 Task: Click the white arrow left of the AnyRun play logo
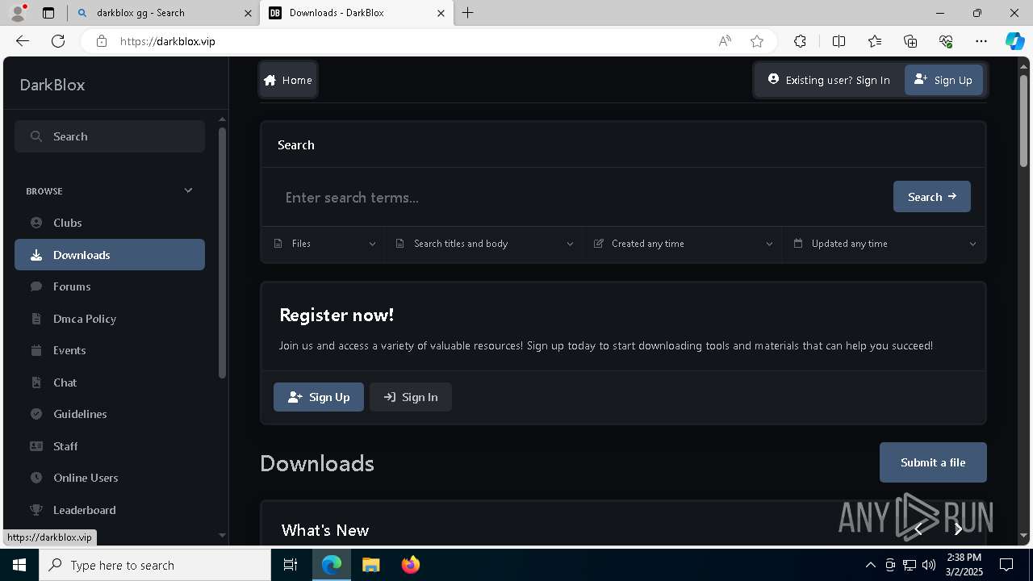click(918, 529)
